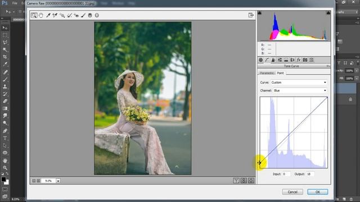This screenshot has height=202, width=360.
Task: Click the photo preview of the woman
Action: [142, 98]
